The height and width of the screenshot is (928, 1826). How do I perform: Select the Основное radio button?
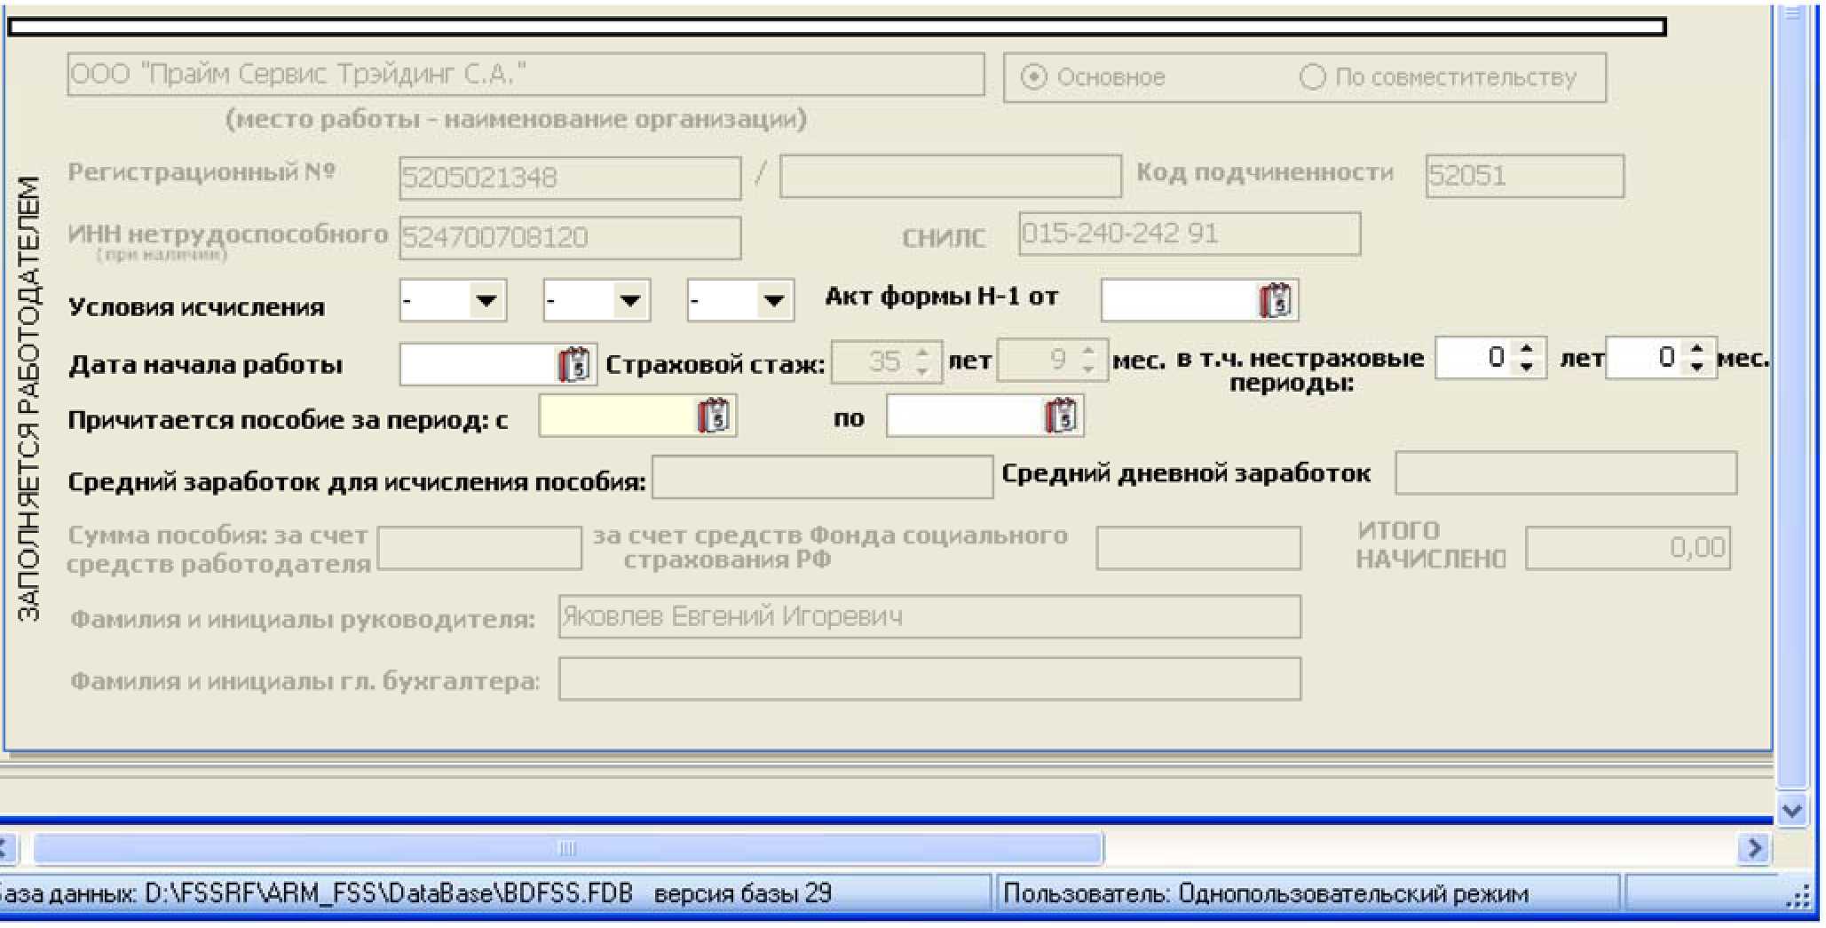(1033, 77)
